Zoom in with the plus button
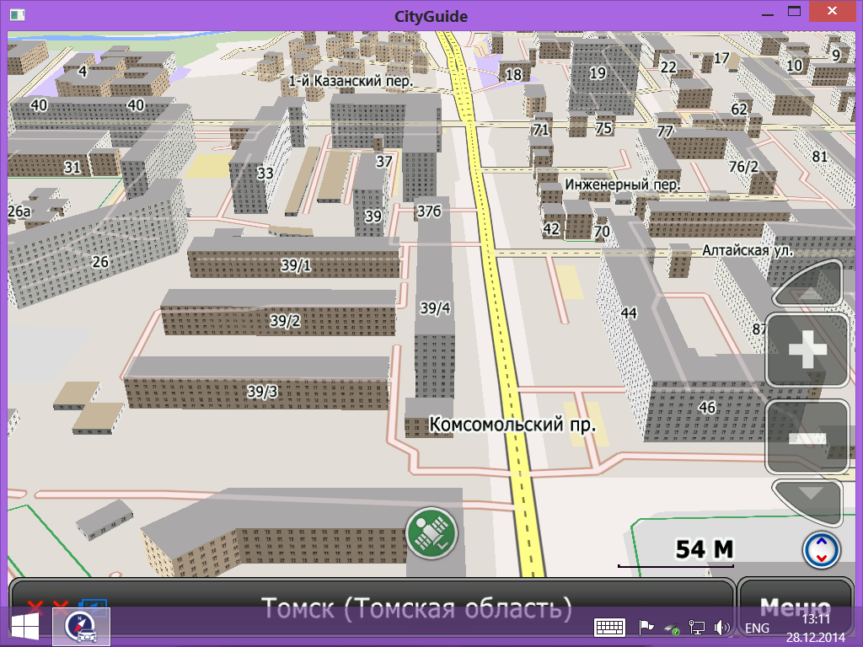This screenshot has width=863, height=647. click(x=807, y=350)
